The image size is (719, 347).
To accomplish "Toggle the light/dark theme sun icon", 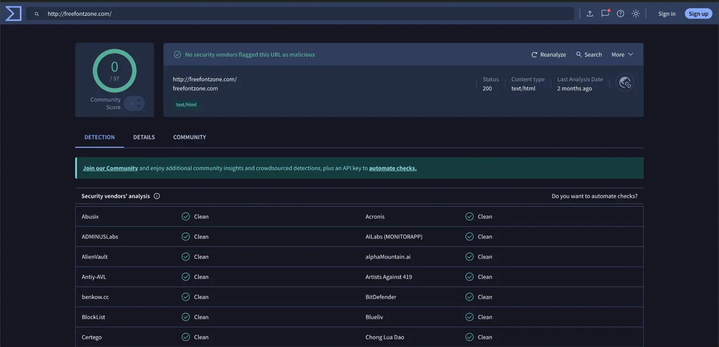I will tap(636, 14).
